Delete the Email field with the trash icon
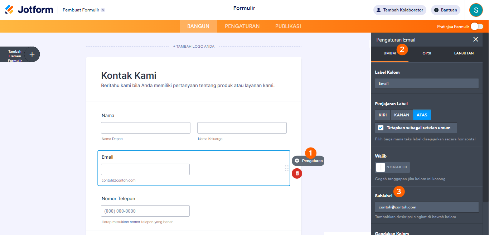 pos(297,173)
